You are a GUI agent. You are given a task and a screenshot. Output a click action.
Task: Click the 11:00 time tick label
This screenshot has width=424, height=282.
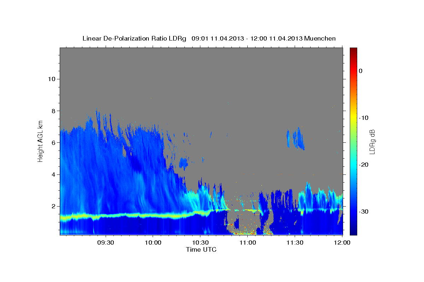[247, 243]
